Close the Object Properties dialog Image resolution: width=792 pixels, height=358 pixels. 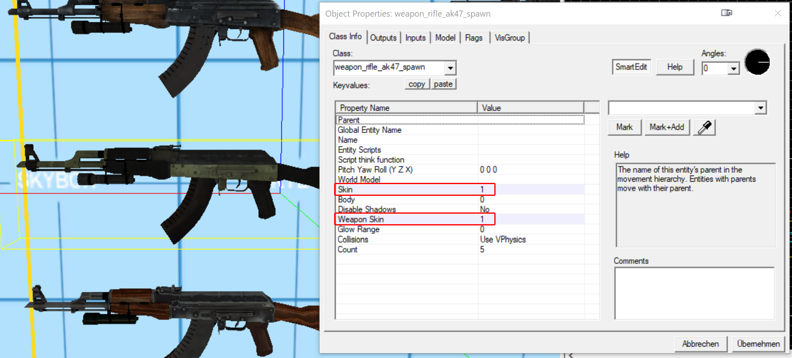(778, 13)
